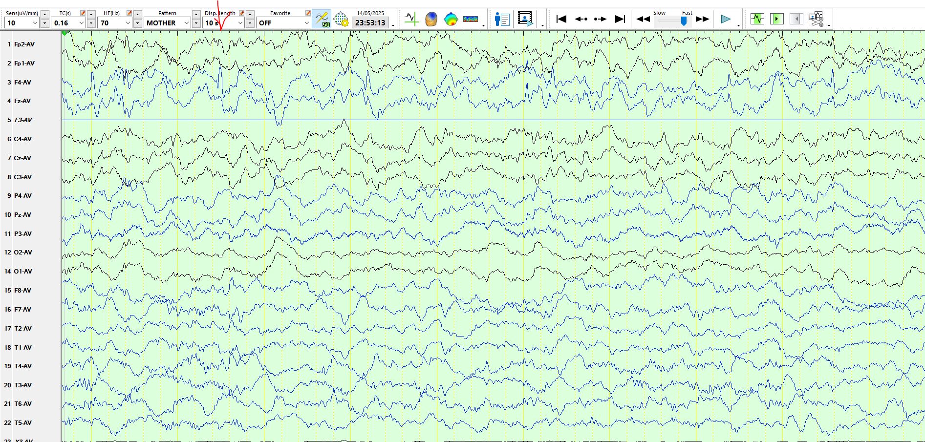
Task: Open the Disp. length dropdown
Action: [x=240, y=23]
